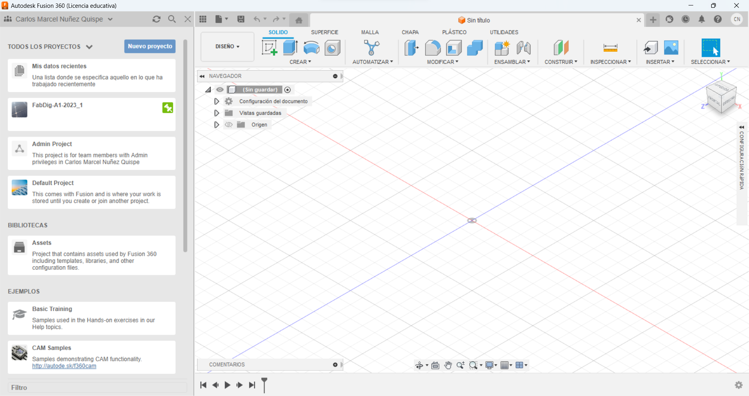749x396 pixels.
Task: Open the INSERTAR dropdown menu
Action: coord(660,62)
